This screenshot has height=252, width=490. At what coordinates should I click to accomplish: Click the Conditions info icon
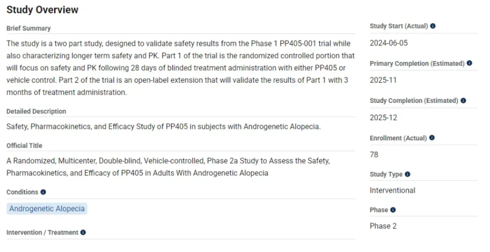pyautogui.click(x=43, y=192)
